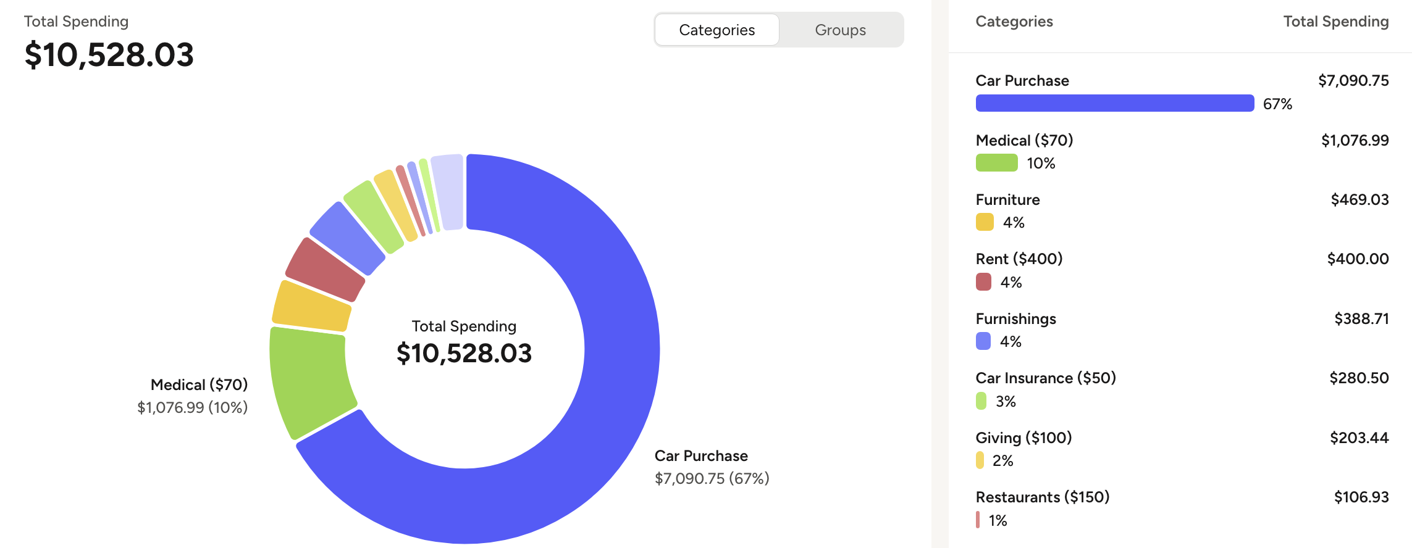
Task: Select Rent ($400) in the categories list
Action: tap(1019, 259)
